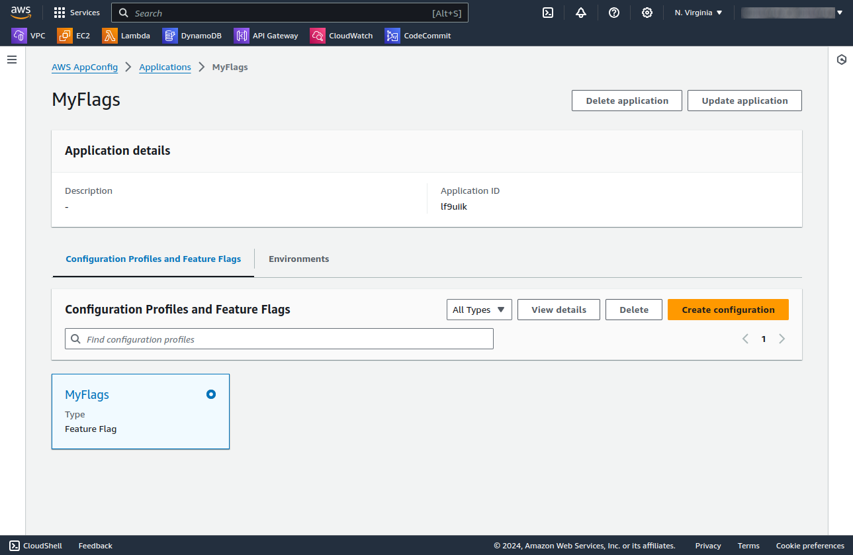This screenshot has width=853, height=555.
Task: Open the CloudWatch shortcut icon
Action: [x=318, y=36]
